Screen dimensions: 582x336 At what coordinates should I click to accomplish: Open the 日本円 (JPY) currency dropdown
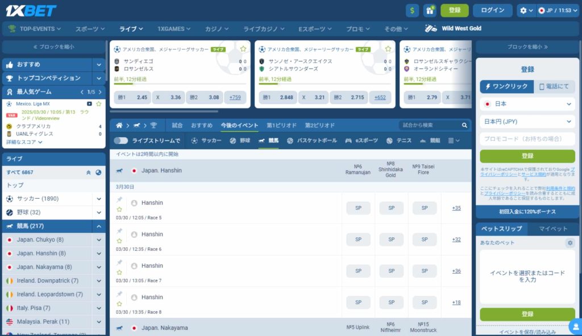tap(527, 121)
